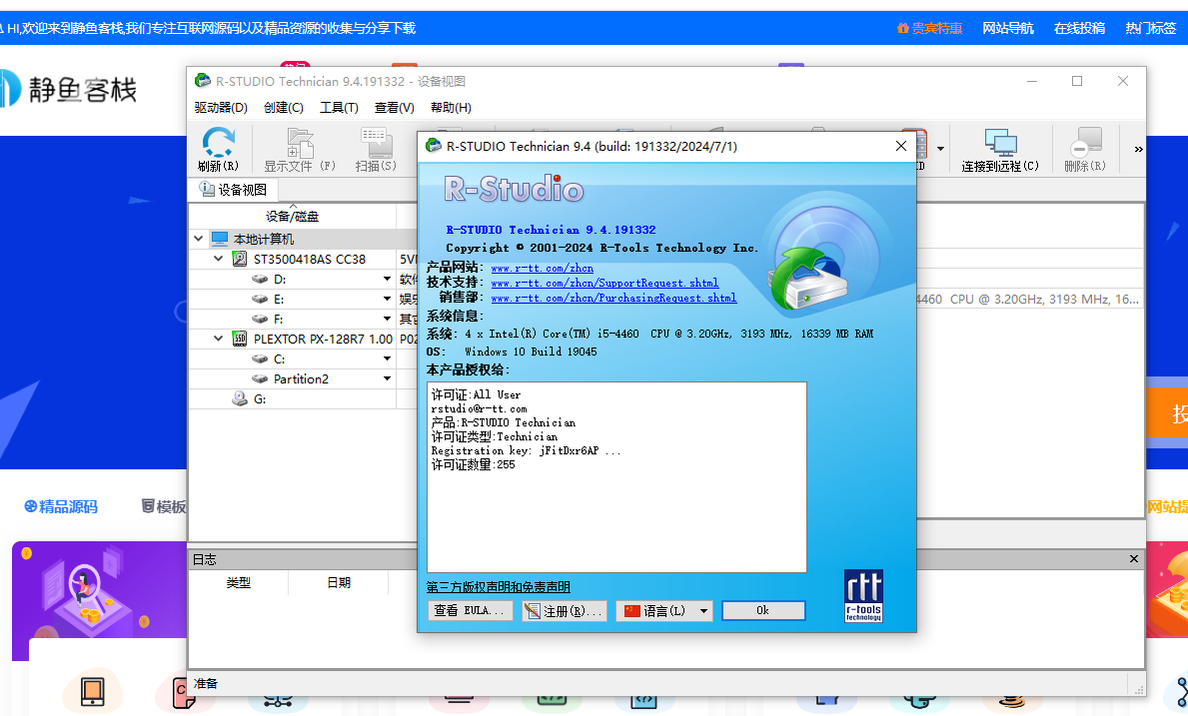Select the G: optical drive item
This screenshot has width=1188, height=716.
pos(260,398)
